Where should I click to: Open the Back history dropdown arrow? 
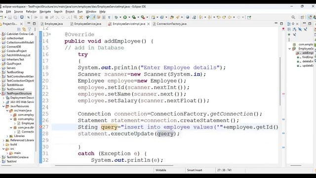[234, 17]
